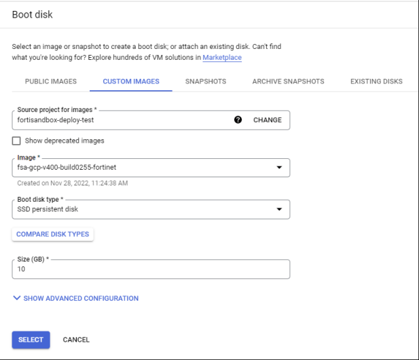Image resolution: width=419 pixels, height=360 pixels.
Task: Select the Custom Images tab
Action: (131, 82)
